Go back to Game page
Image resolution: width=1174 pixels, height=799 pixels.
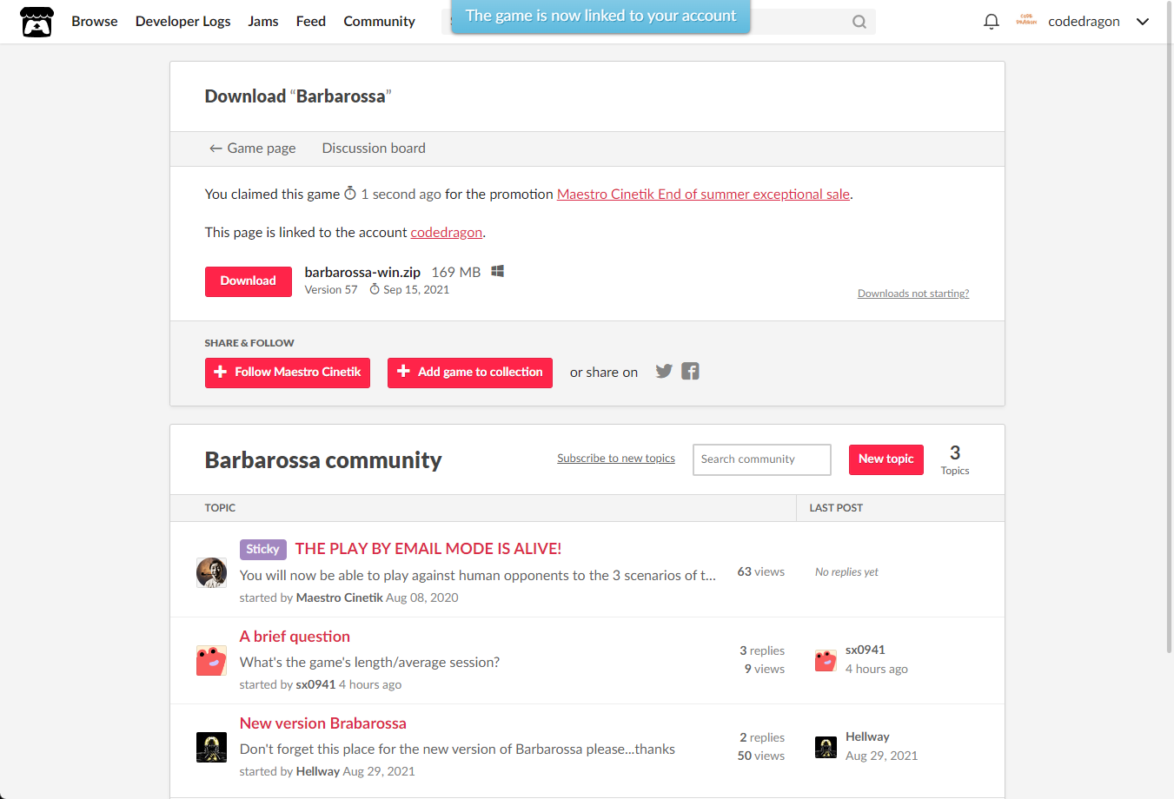tap(252, 149)
